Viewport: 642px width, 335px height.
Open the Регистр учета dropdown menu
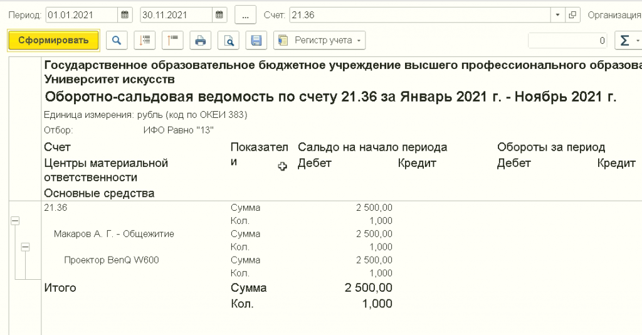(320, 41)
